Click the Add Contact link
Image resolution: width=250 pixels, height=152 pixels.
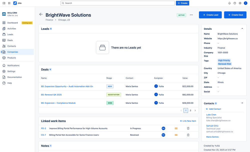(213, 109)
